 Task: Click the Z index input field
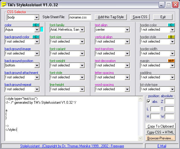click(x=170, y=101)
